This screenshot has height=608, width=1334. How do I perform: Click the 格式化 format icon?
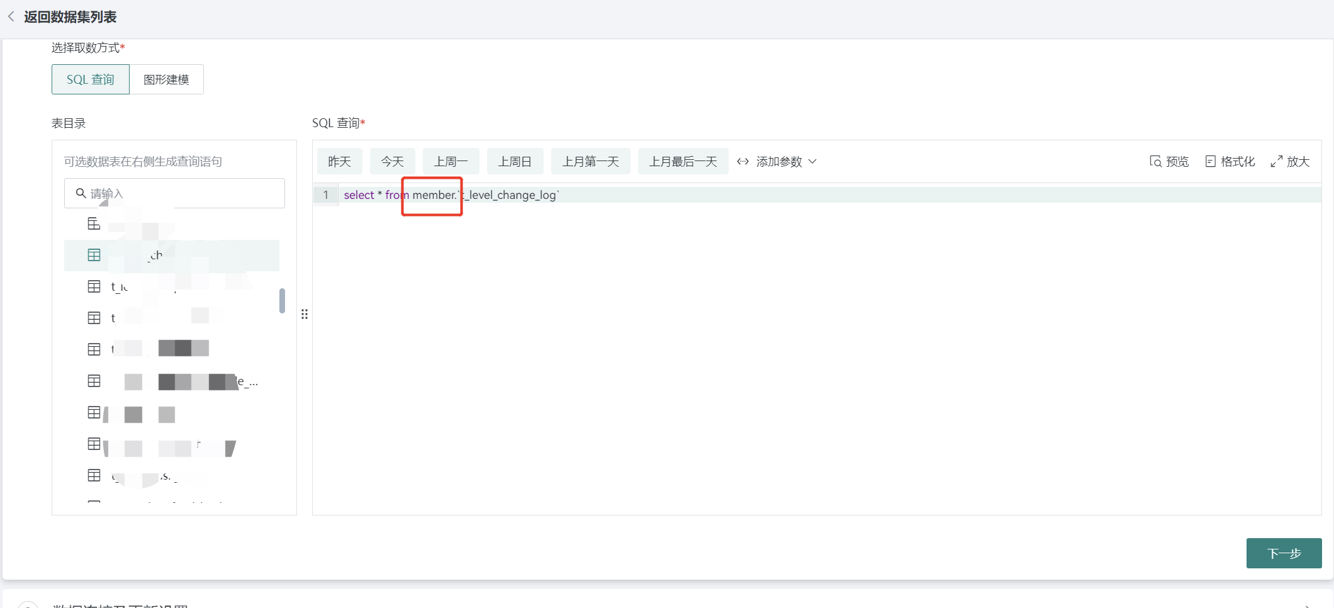[1210, 162]
